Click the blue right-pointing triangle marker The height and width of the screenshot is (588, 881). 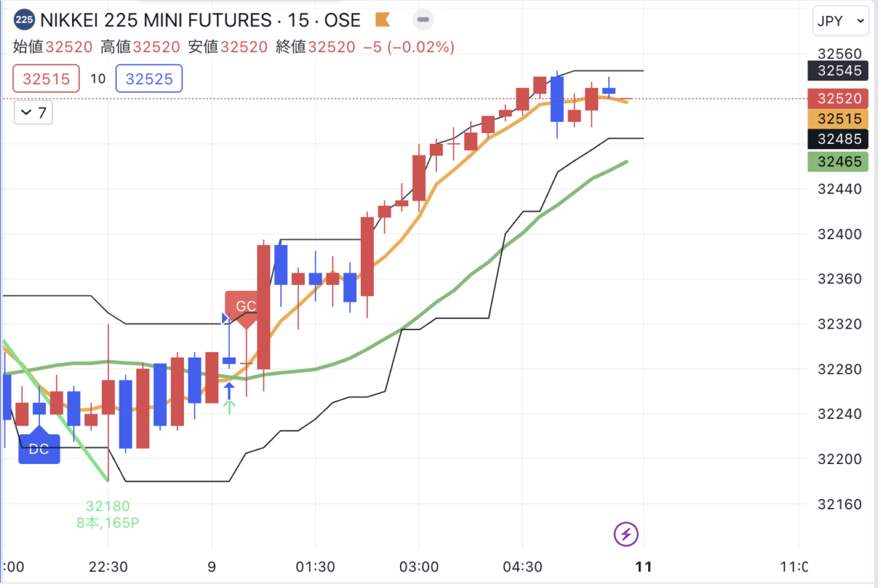[225, 318]
